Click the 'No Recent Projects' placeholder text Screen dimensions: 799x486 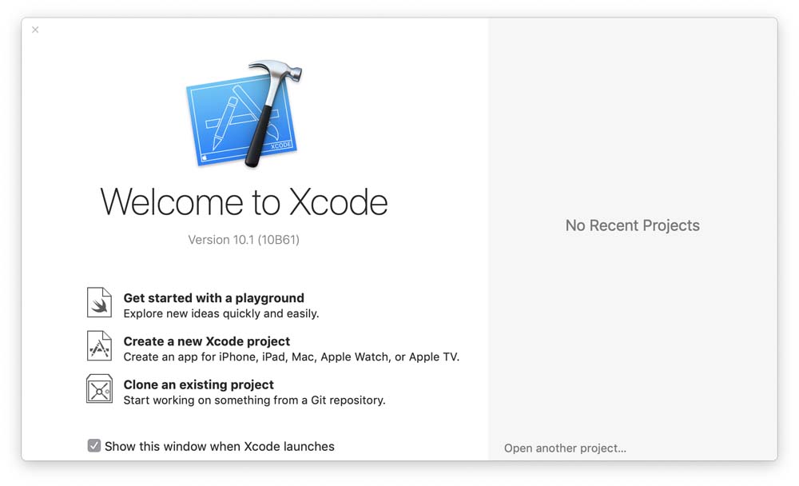(x=632, y=225)
